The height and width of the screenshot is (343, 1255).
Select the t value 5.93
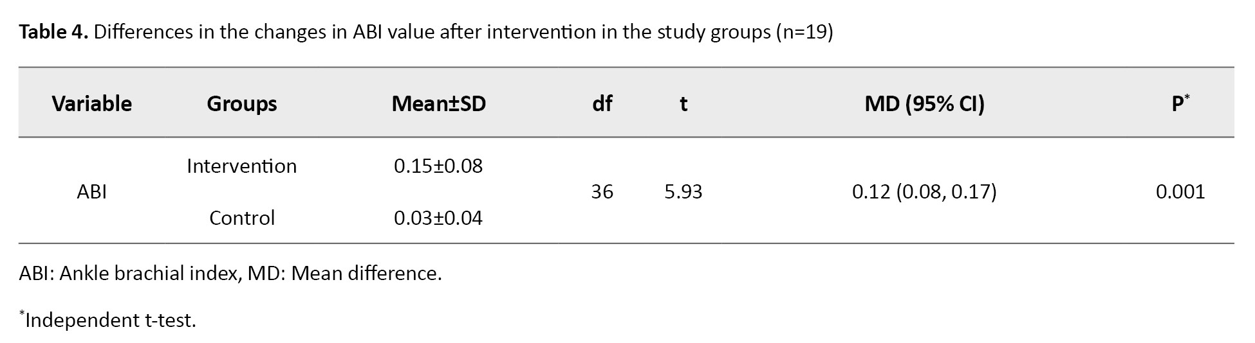[683, 191]
